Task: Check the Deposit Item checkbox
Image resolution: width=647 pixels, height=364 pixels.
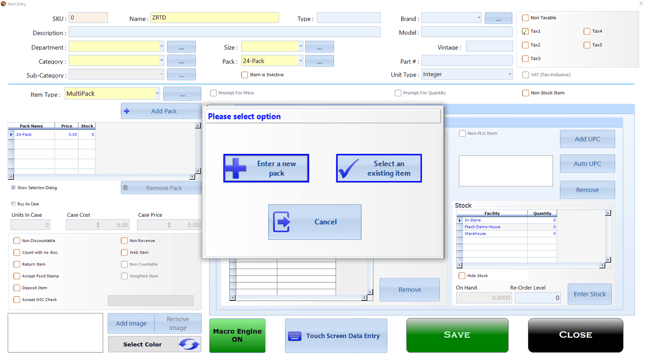Action: tap(17, 288)
